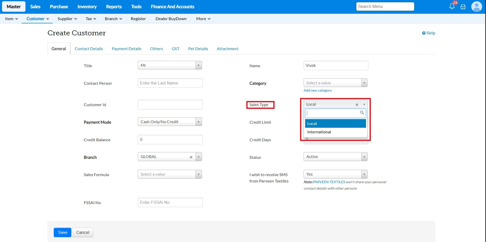This screenshot has height=242, width=486.
Task: Expand the Title dropdown
Action: [x=199, y=65]
